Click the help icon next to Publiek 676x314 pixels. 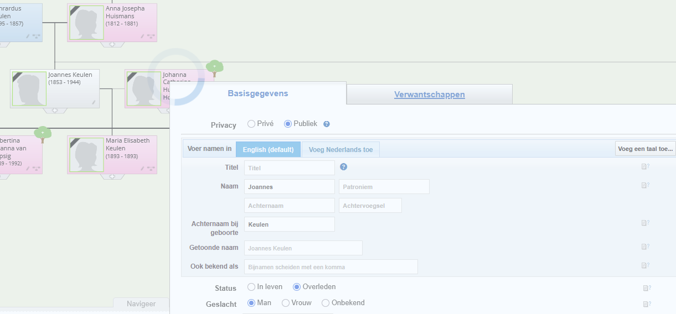[x=327, y=124]
